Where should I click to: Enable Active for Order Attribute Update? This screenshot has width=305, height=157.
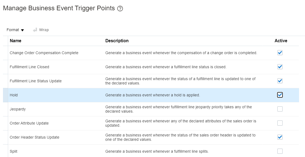[280, 123]
